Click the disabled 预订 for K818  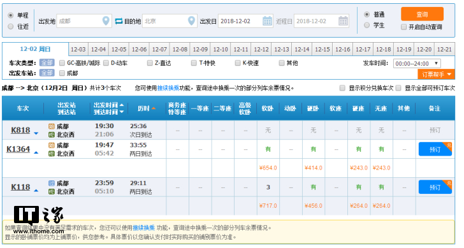pos(435,130)
